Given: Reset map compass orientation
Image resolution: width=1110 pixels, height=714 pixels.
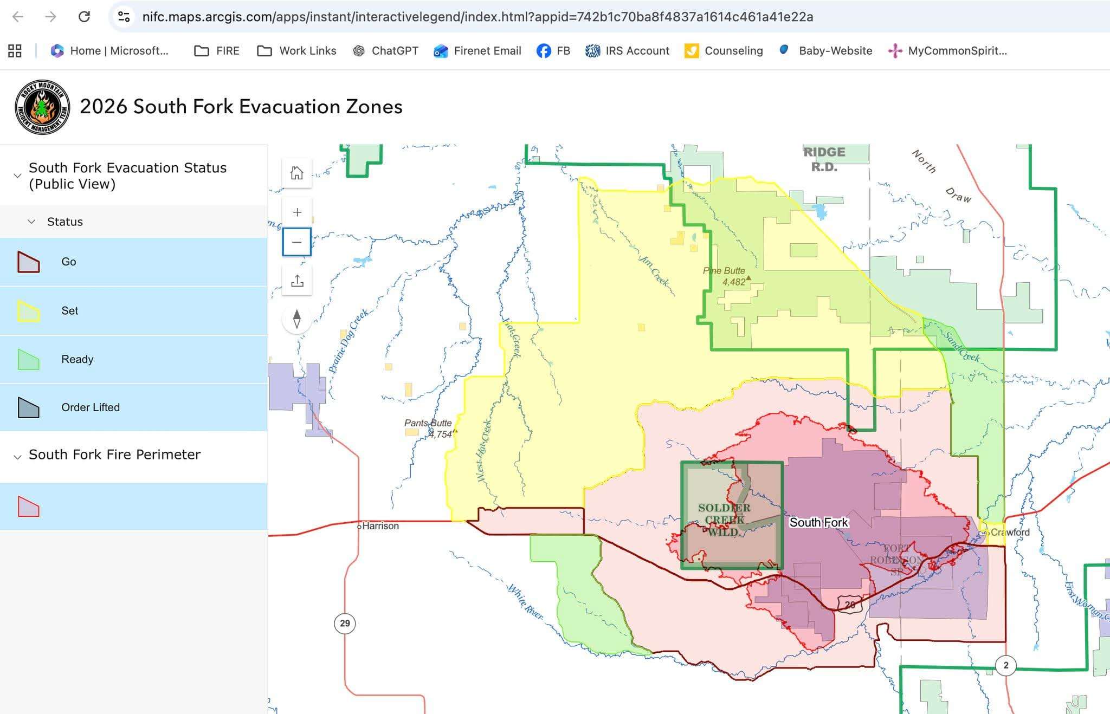Looking at the screenshot, I should 297,319.
